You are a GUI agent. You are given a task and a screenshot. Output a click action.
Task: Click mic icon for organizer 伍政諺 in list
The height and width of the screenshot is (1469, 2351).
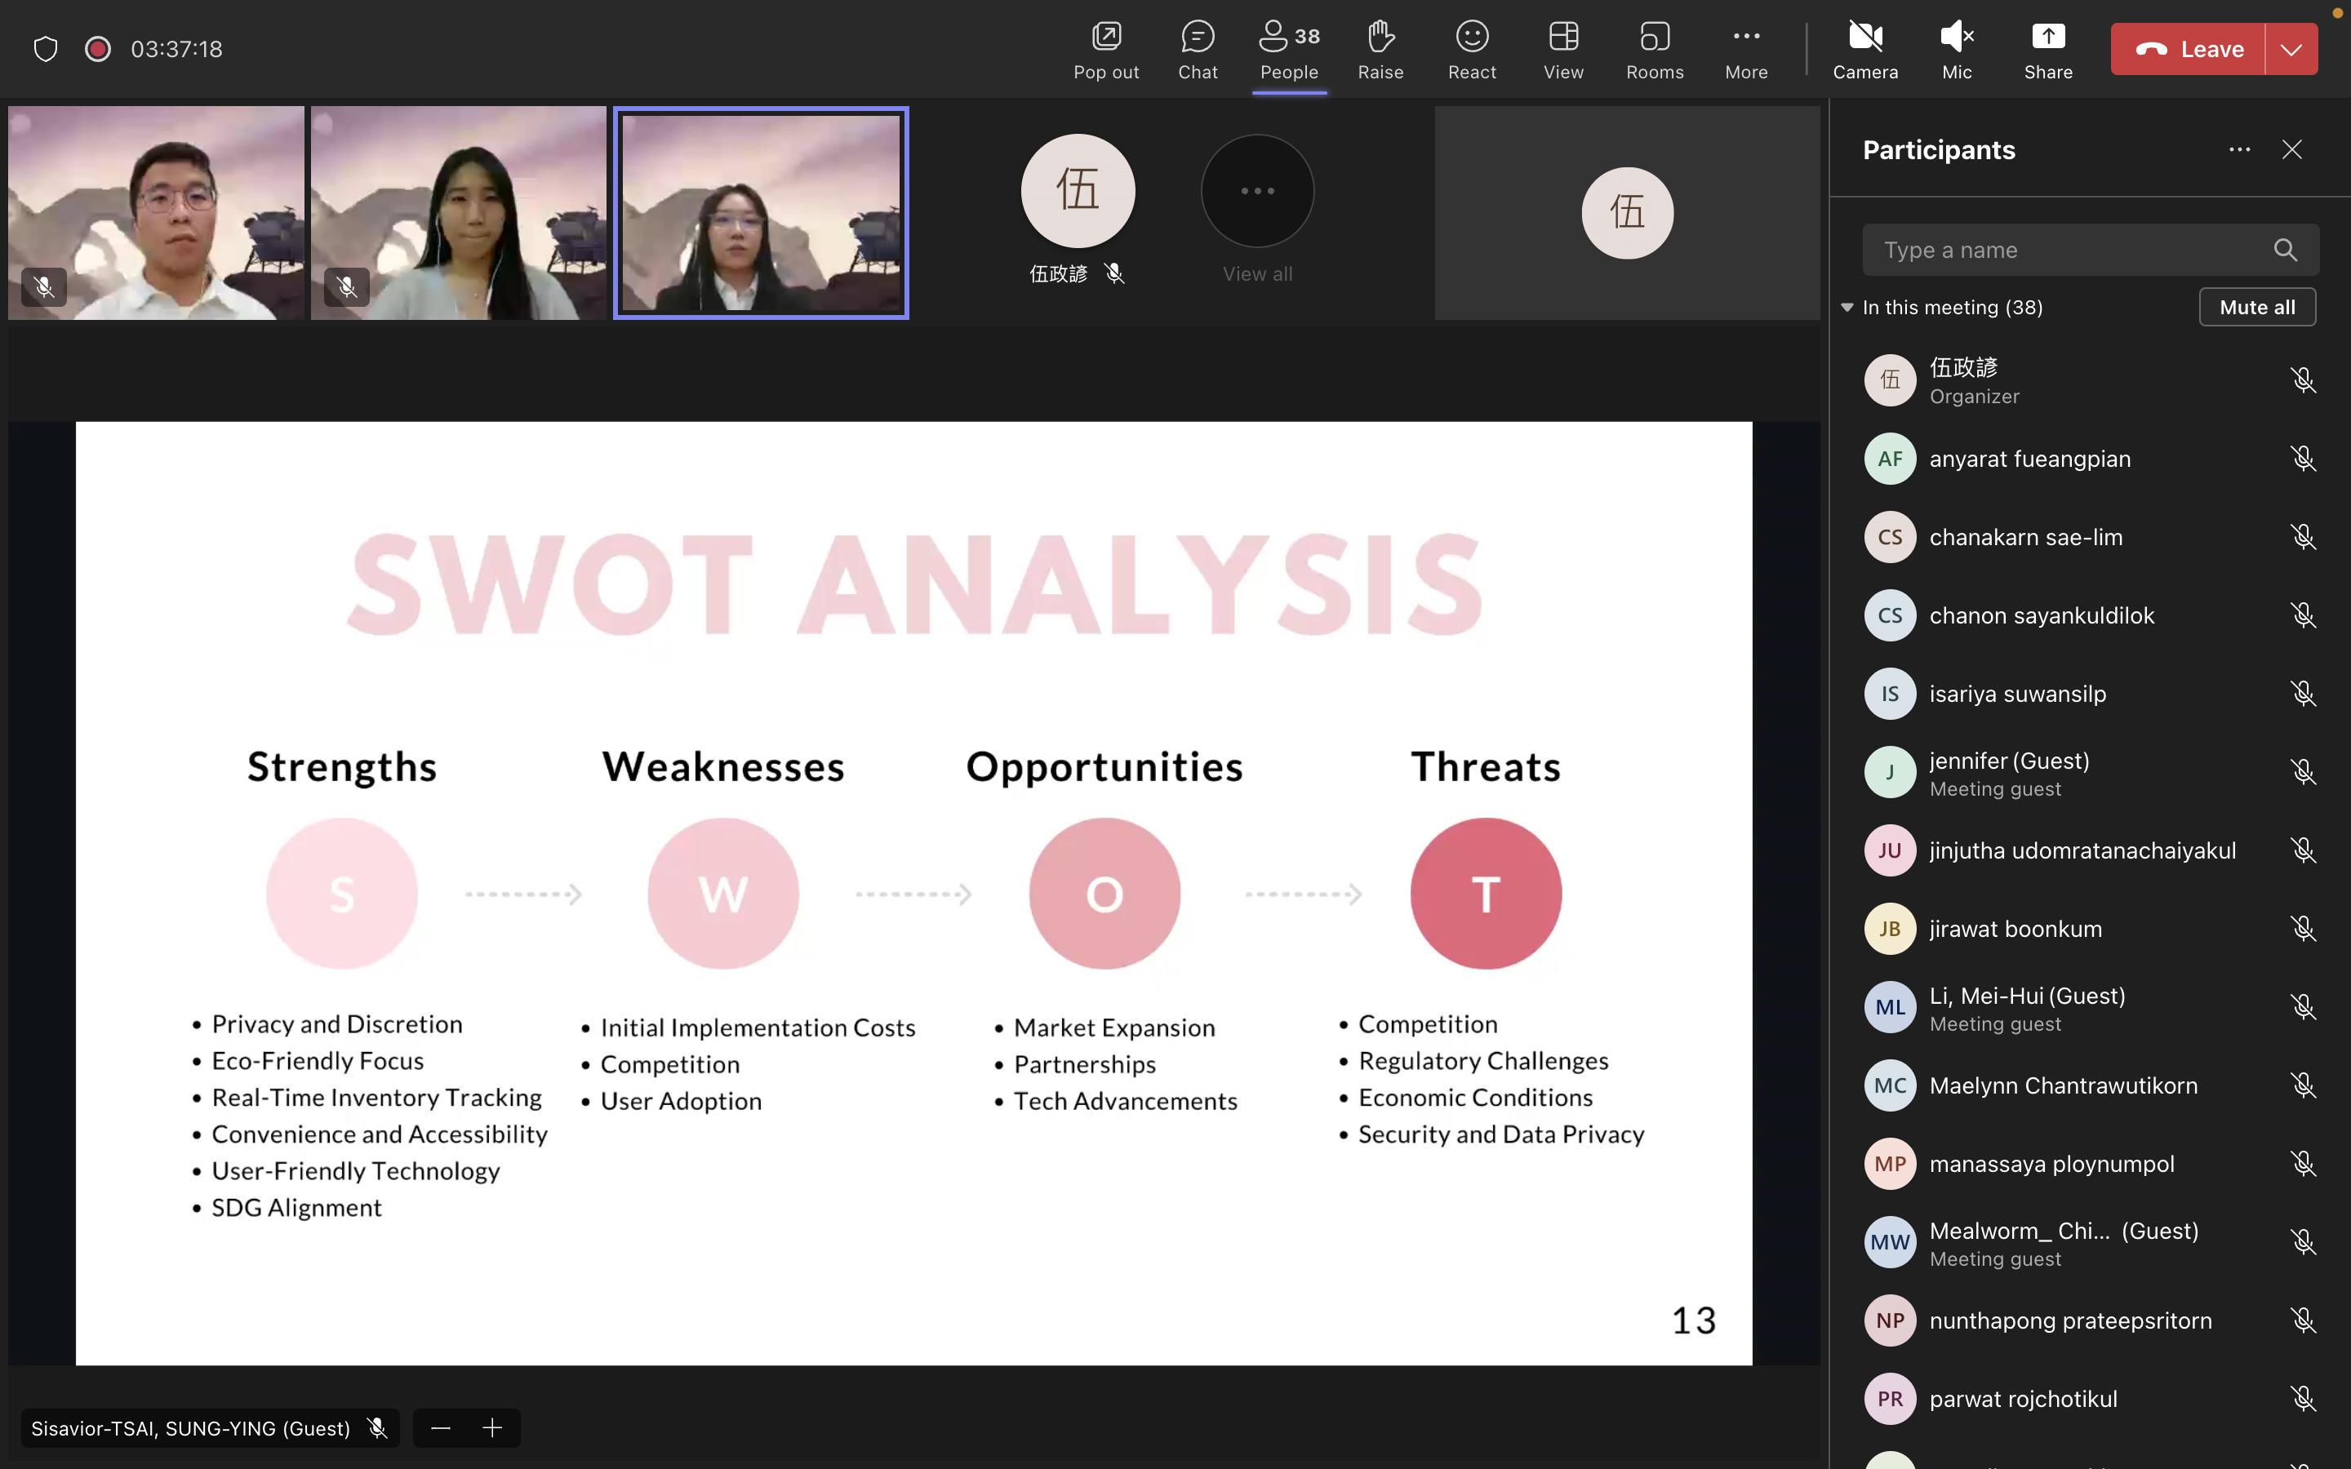pyautogui.click(x=2302, y=379)
